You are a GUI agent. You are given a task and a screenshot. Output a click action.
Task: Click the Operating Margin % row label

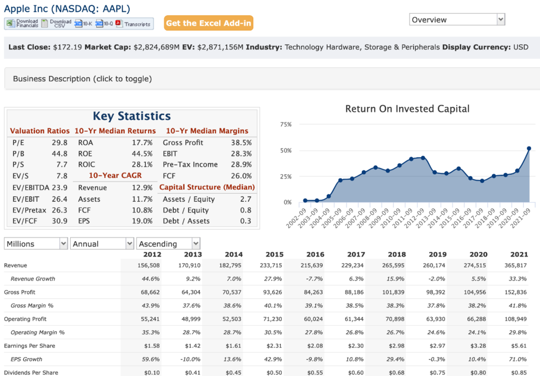(38, 332)
